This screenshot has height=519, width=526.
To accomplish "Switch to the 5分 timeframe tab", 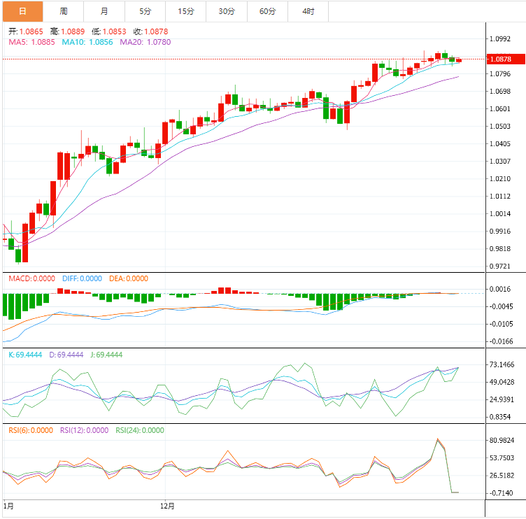I will point(145,11).
